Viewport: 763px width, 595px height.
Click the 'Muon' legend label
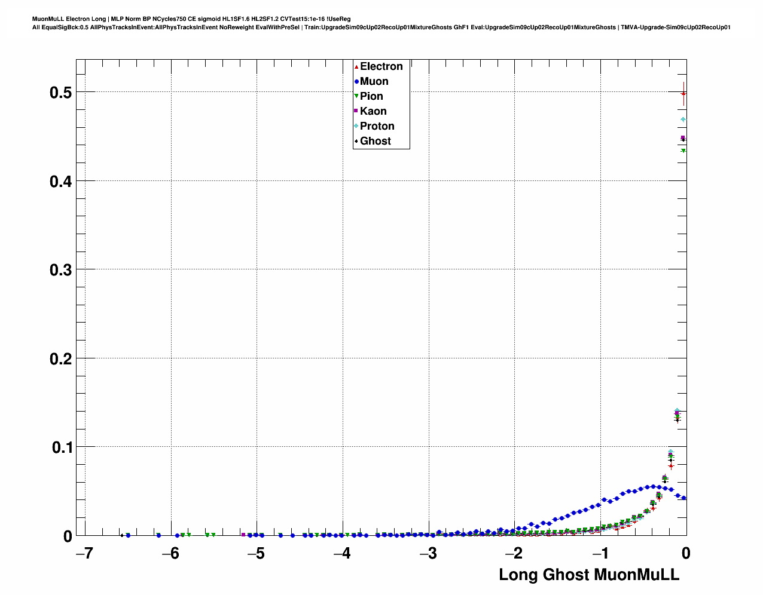click(x=374, y=82)
